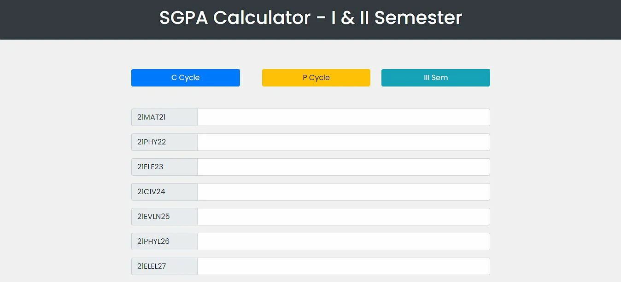Image resolution: width=621 pixels, height=282 pixels.
Task: Switch to P Cycle subjects
Action: click(x=316, y=78)
